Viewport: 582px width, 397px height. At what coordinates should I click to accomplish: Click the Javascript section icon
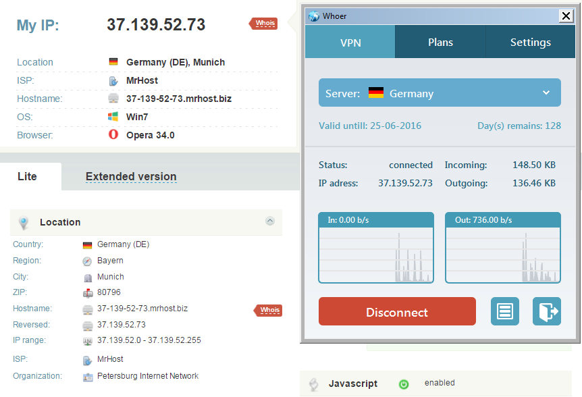tap(314, 384)
